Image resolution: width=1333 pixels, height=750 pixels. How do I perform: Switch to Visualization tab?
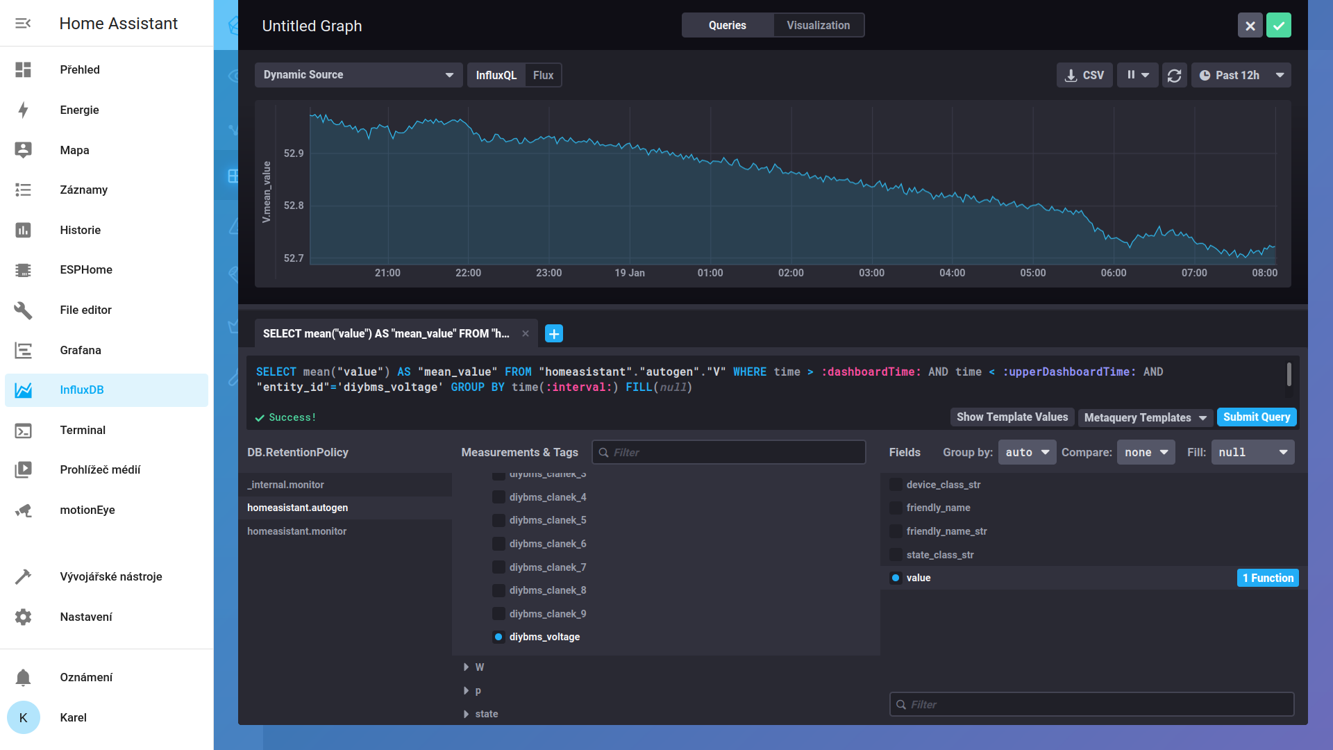[x=818, y=25]
